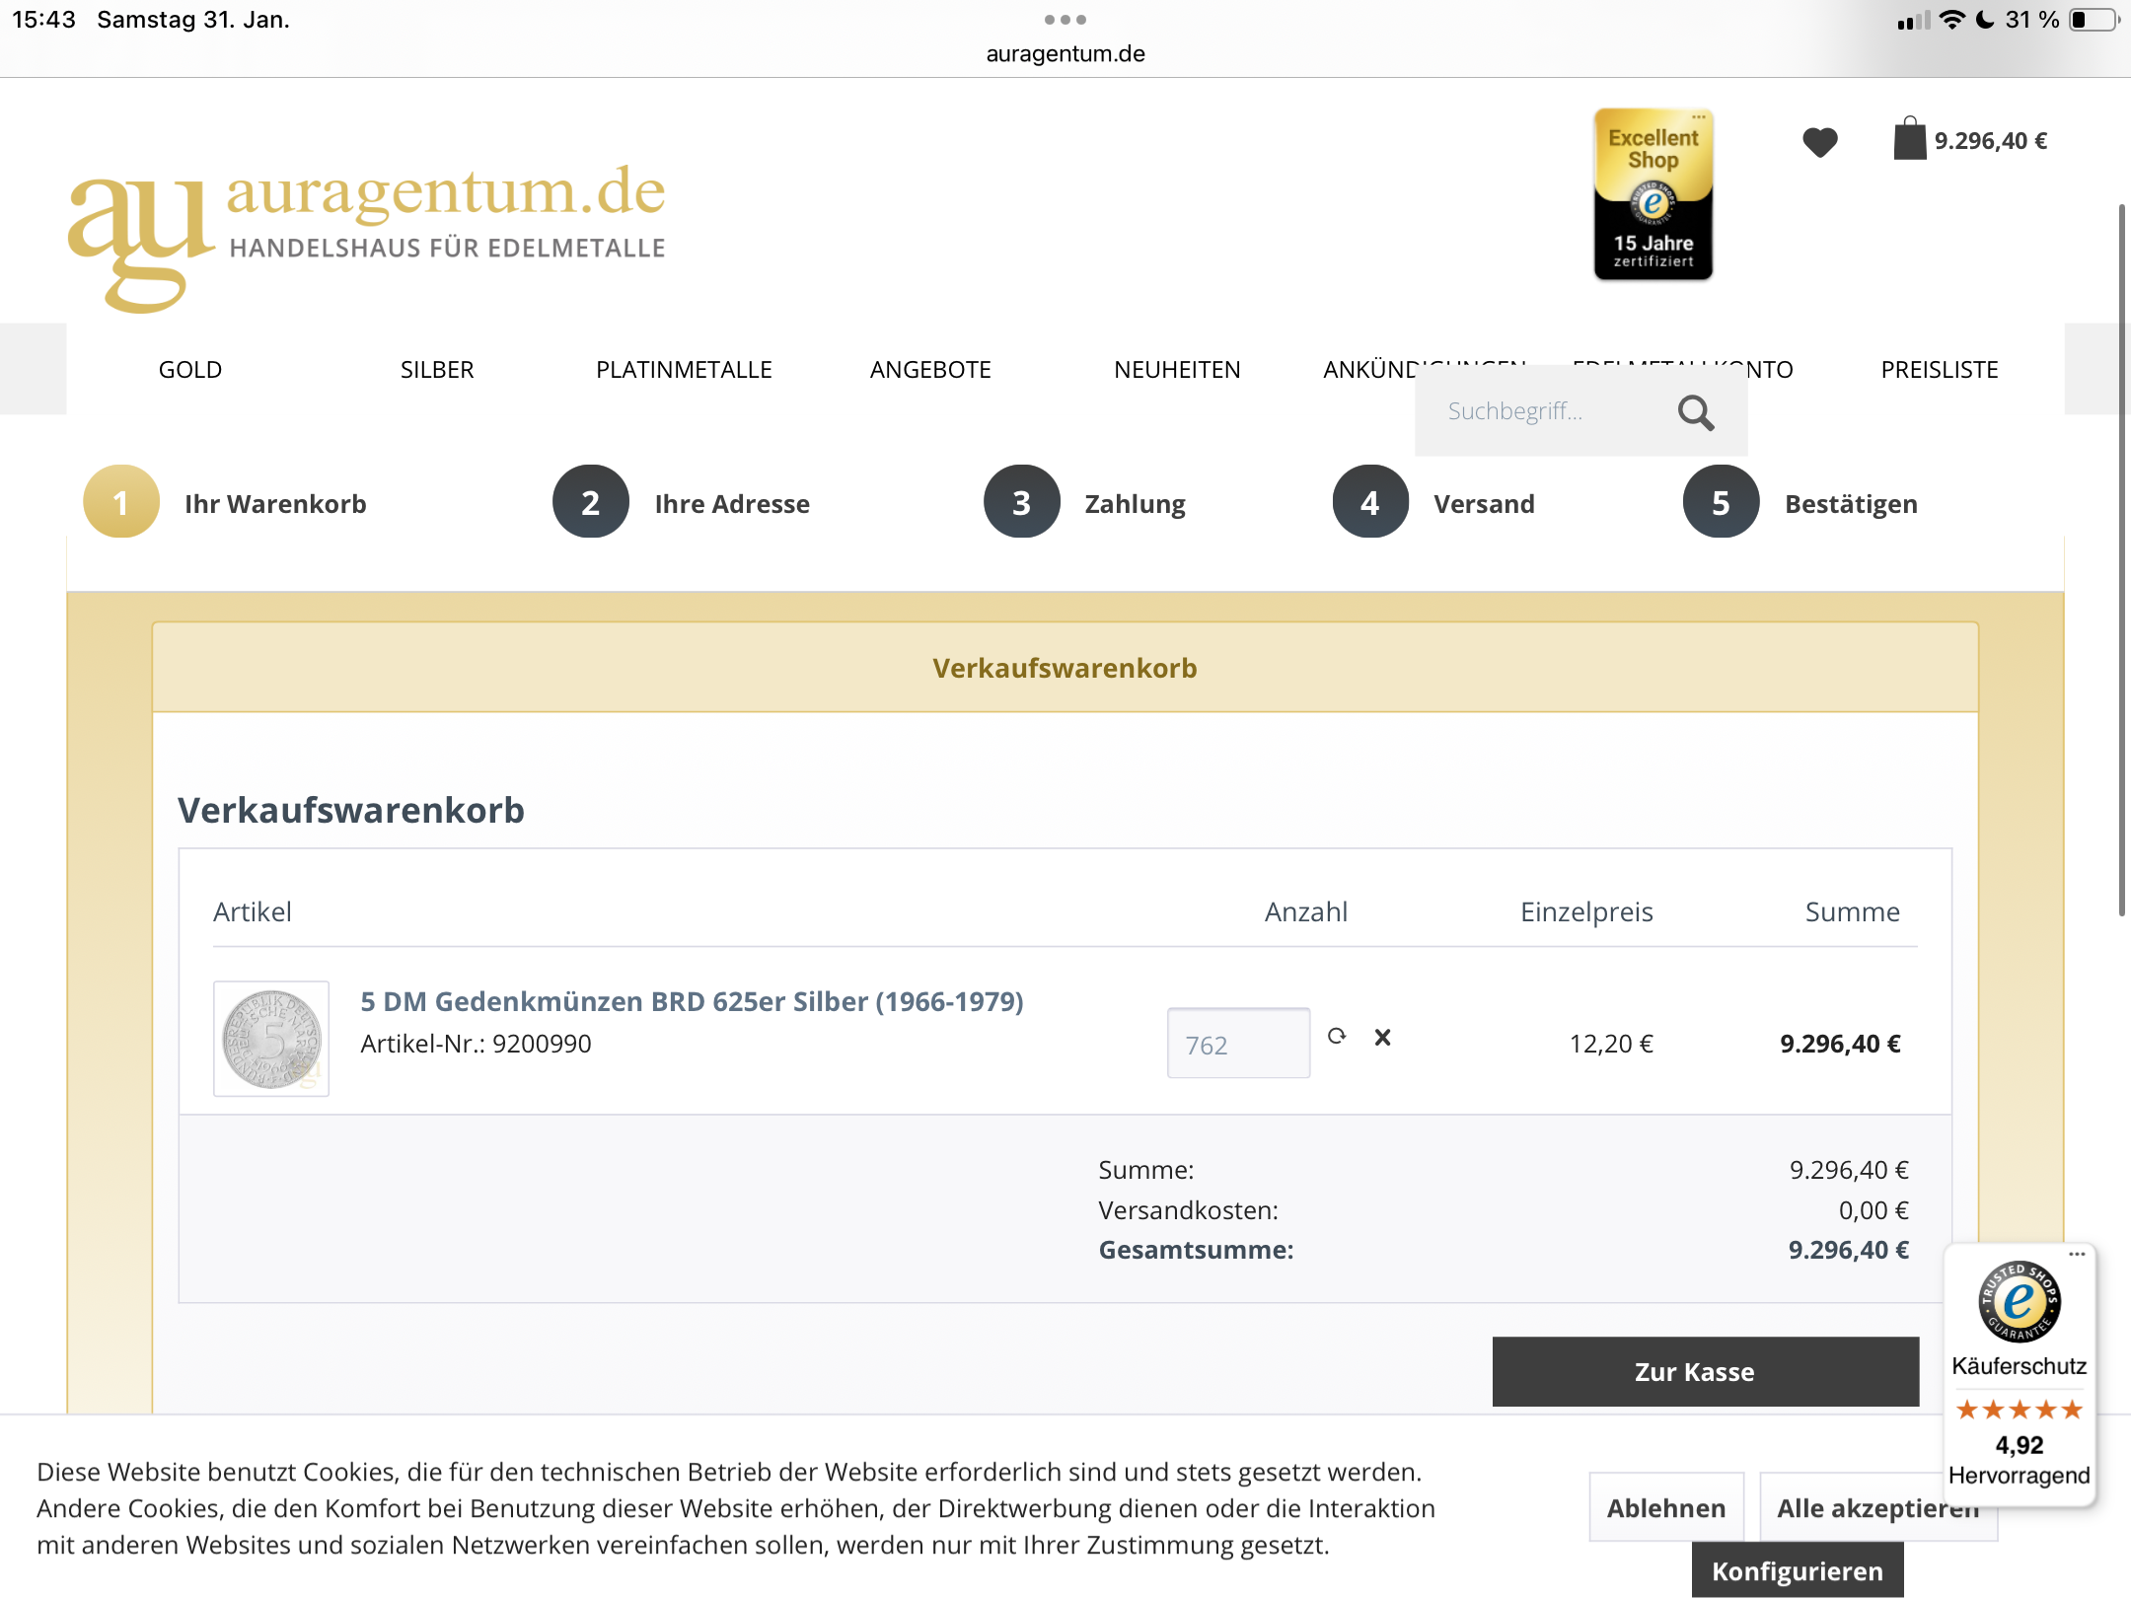Open the Excellent Shop trust badge
Screen dimensions: 2131x1598
(x=1653, y=194)
